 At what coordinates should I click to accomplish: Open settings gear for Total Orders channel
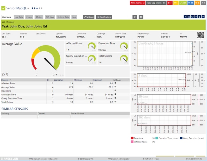[115, 102]
